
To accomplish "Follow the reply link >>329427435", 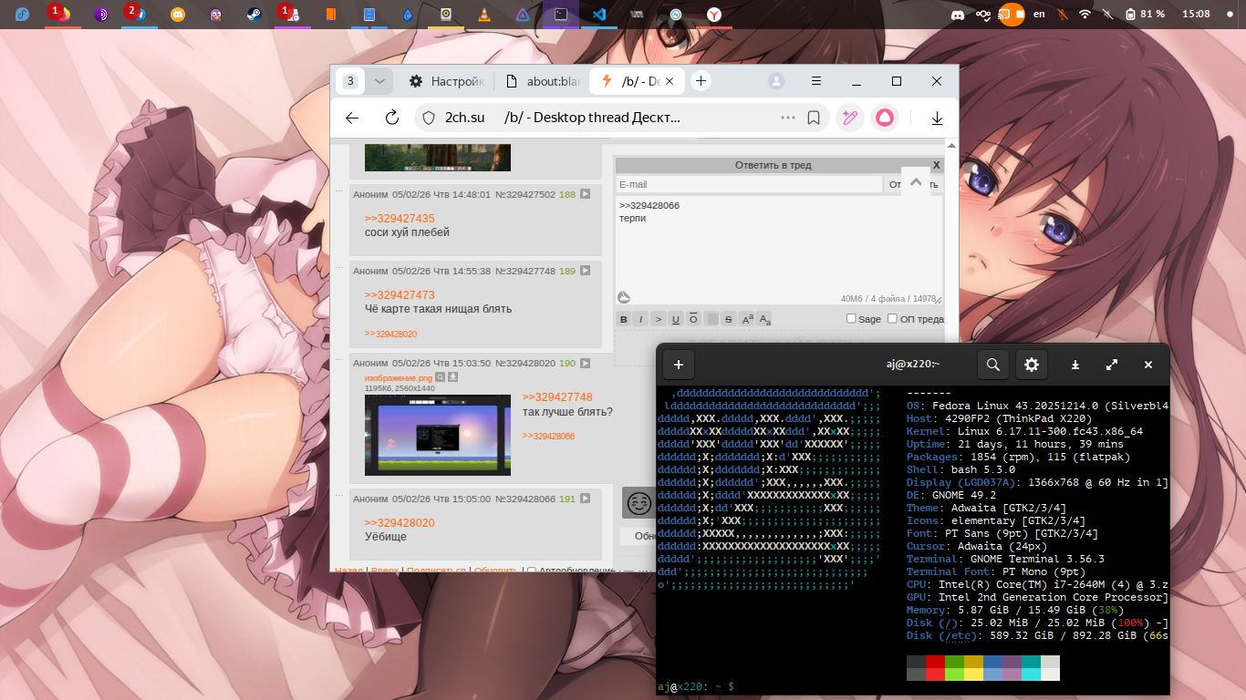I will click(x=400, y=219).
